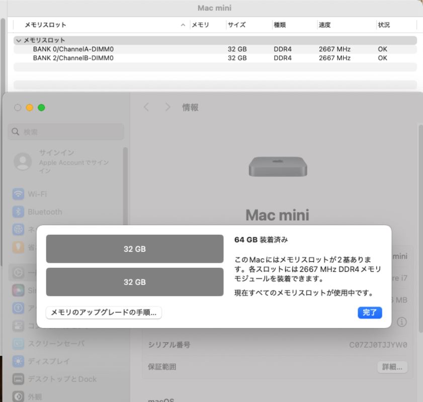Click the search field in Settings sidebar
The image size is (423, 402).
pos(66,132)
